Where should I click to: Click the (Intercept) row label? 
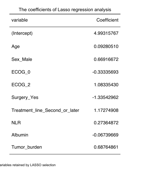(22, 33)
